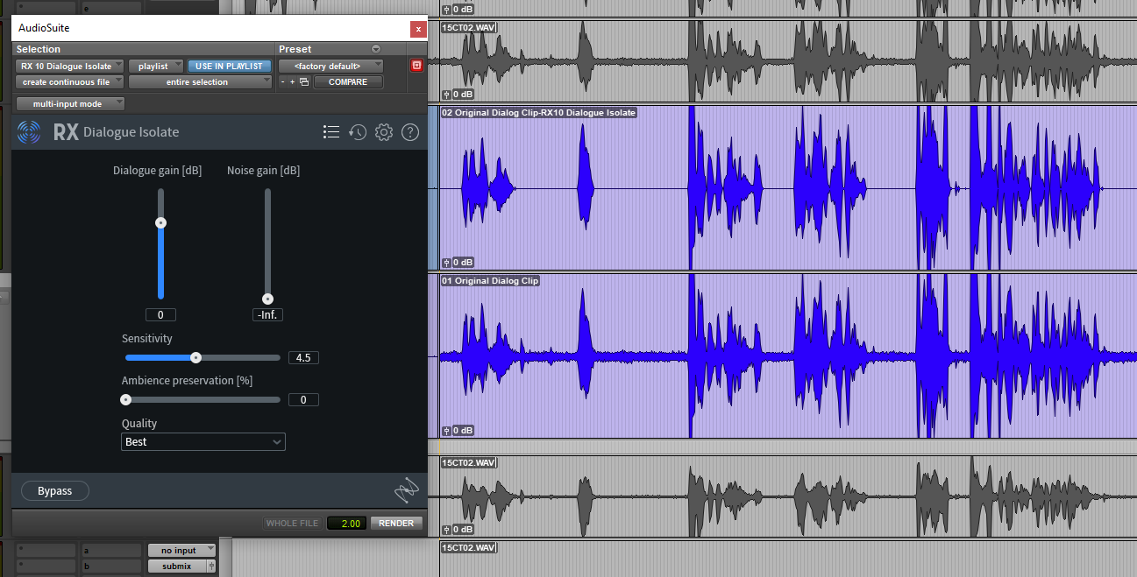The width and height of the screenshot is (1137, 577).
Task: Click the Ambience preservation value field
Action: (303, 400)
